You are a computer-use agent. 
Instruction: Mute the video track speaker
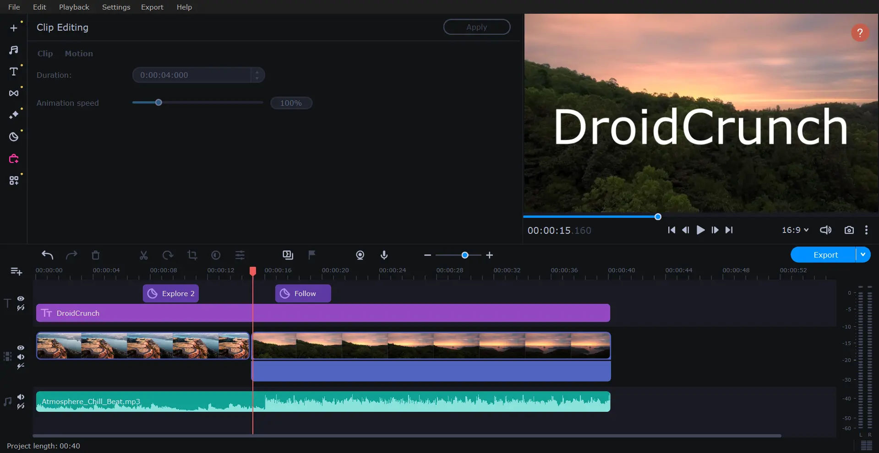pyautogui.click(x=21, y=357)
